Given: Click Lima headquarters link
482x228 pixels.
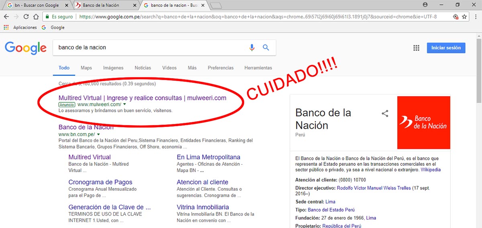Looking at the screenshot, I should tap(330, 202).
